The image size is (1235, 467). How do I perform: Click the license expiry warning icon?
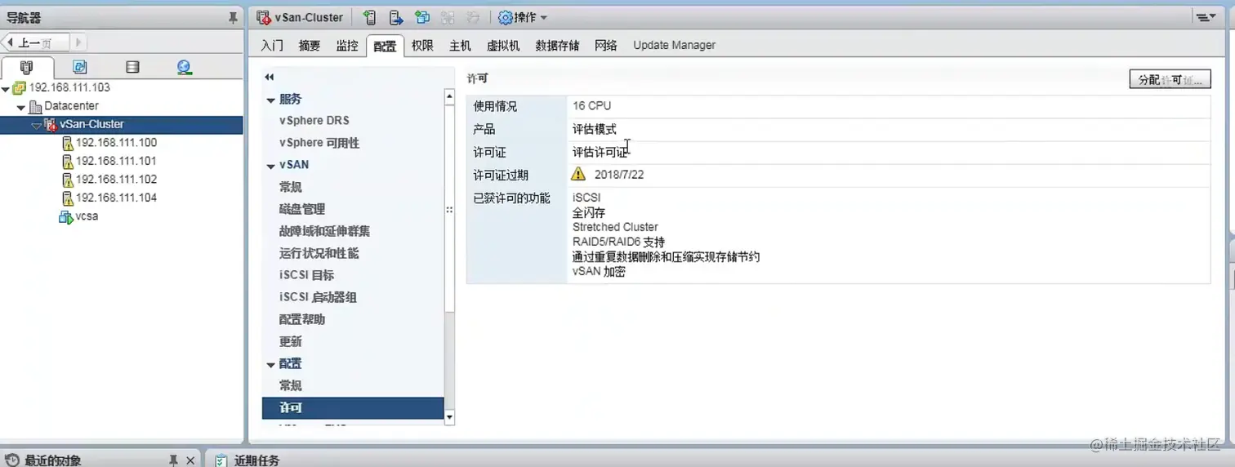pos(578,174)
